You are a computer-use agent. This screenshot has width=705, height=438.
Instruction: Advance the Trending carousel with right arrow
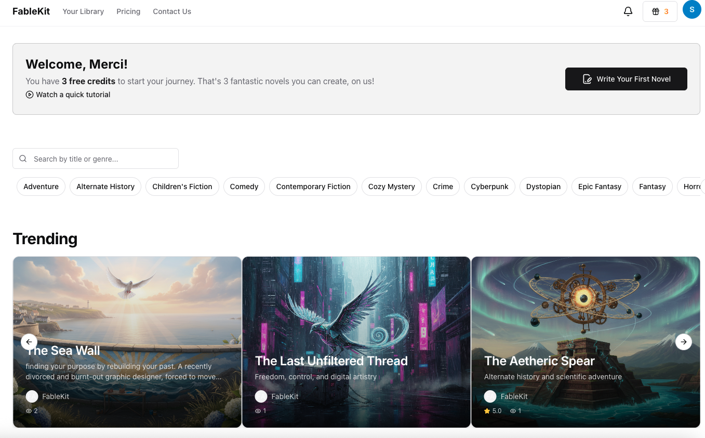684,342
